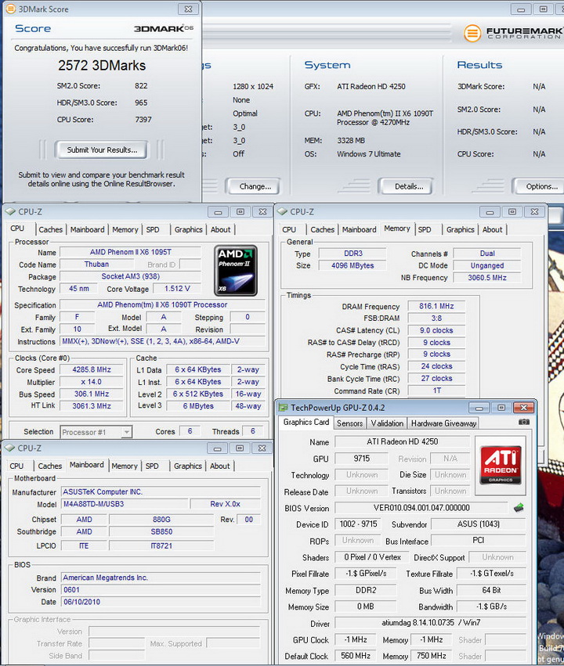This screenshot has height=666, width=564.
Task: Click the CPU-Z icon of the CPU tab window
Action: [x=11, y=211]
